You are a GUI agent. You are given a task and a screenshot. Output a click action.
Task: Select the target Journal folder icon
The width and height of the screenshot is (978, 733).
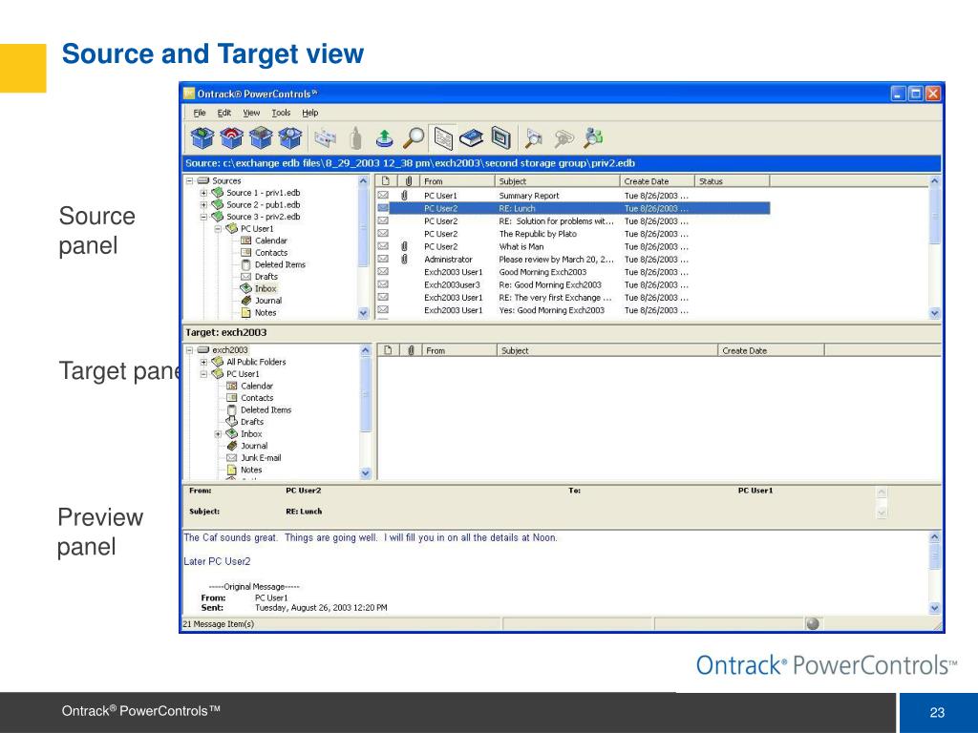231,446
